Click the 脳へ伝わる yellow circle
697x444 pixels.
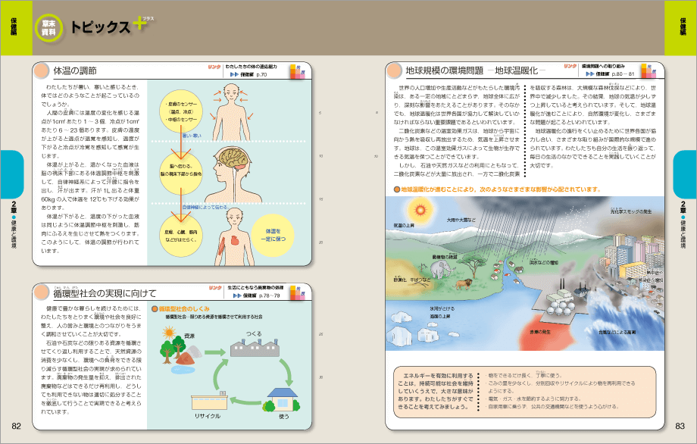tap(181, 173)
